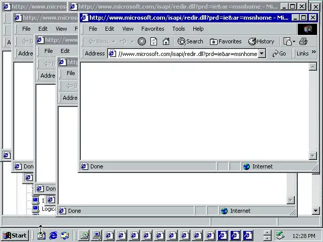Viewport: 323px width, 242px height.
Task: Click the Print icon in the front toolbar
Action: tap(303, 41)
